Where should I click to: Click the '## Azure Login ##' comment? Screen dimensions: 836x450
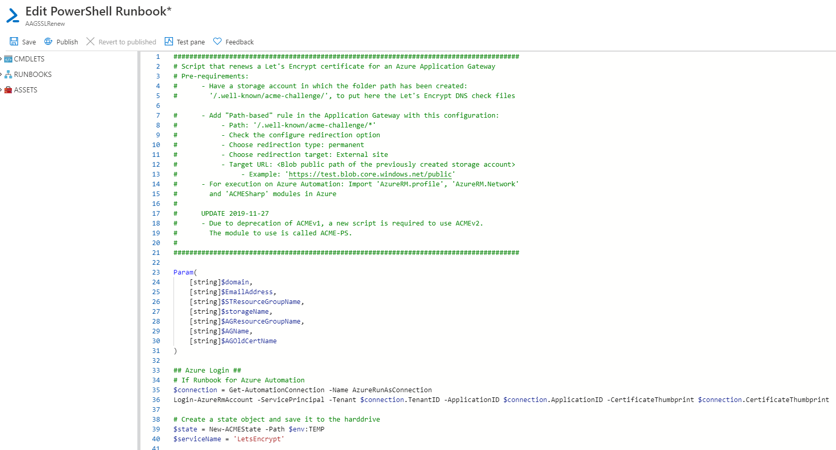207,371
